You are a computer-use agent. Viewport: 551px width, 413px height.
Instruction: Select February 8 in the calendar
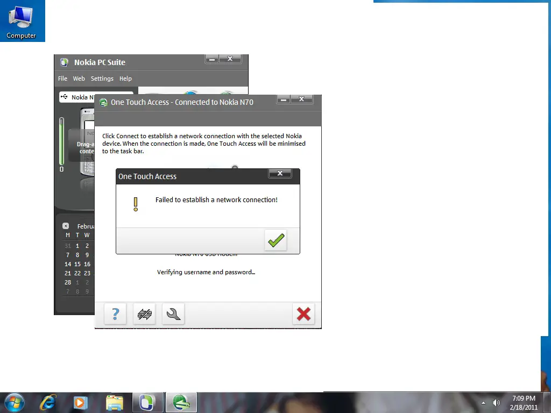(77, 255)
